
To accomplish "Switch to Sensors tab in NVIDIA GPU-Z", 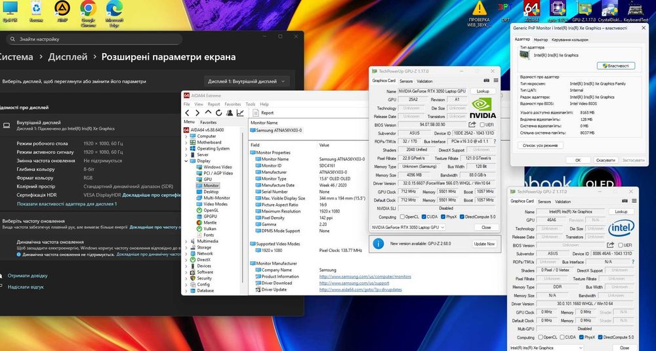I will [x=406, y=81].
